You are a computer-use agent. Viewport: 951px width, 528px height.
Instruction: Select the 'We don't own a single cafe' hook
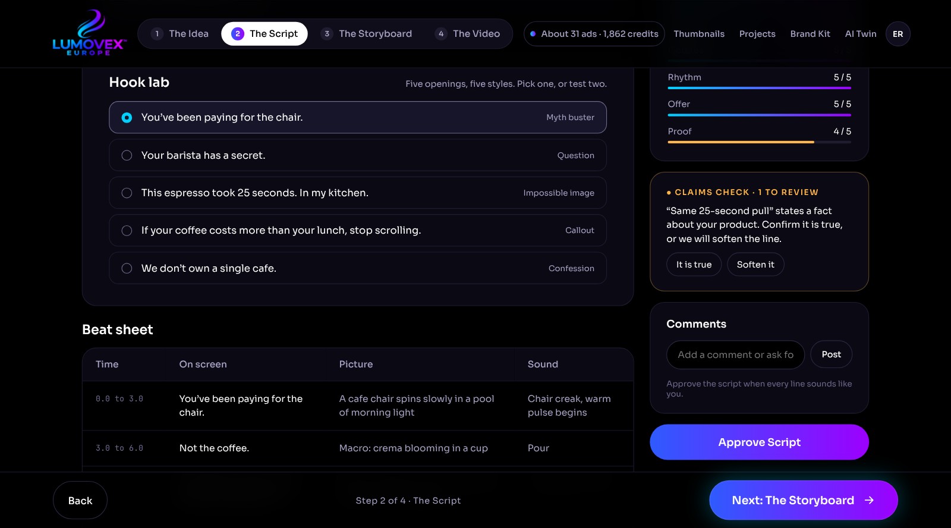358,268
